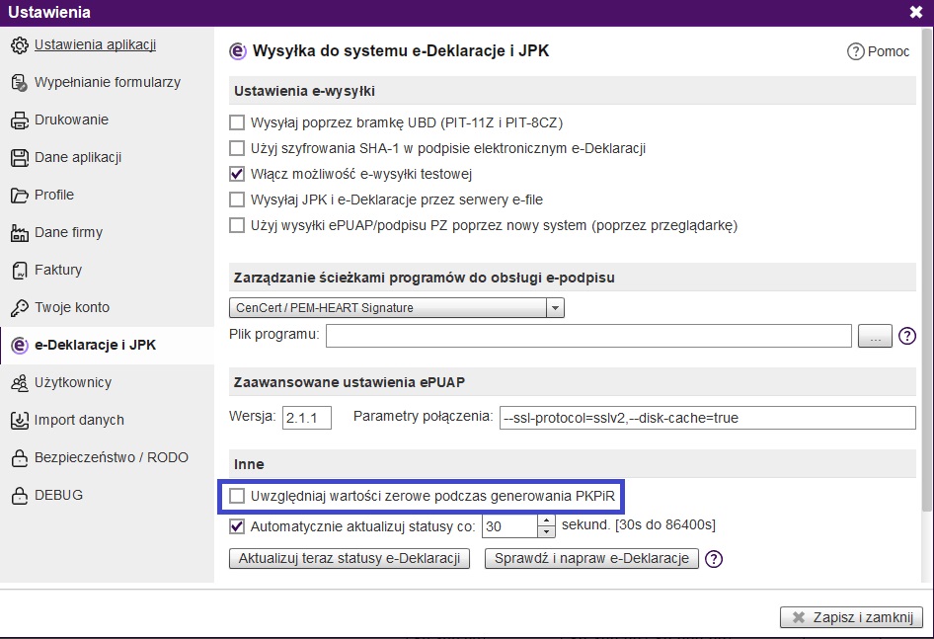Close the Ustawienia window with the X
Viewport: 934px width, 639px height.
tap(916, 12)
